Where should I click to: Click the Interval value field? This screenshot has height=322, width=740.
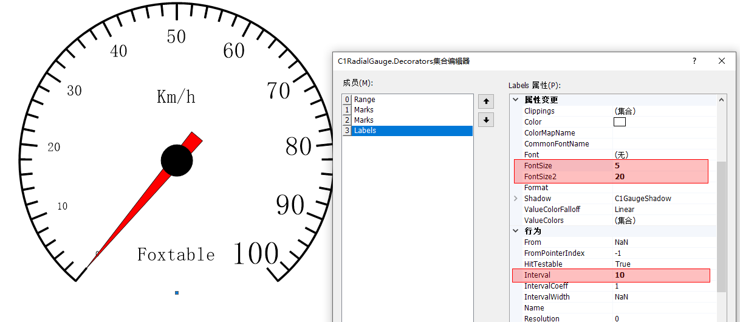pos(659,275)
